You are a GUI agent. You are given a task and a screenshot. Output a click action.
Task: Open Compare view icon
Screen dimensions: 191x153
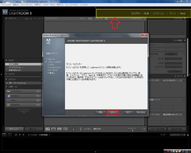coord(59,129)
